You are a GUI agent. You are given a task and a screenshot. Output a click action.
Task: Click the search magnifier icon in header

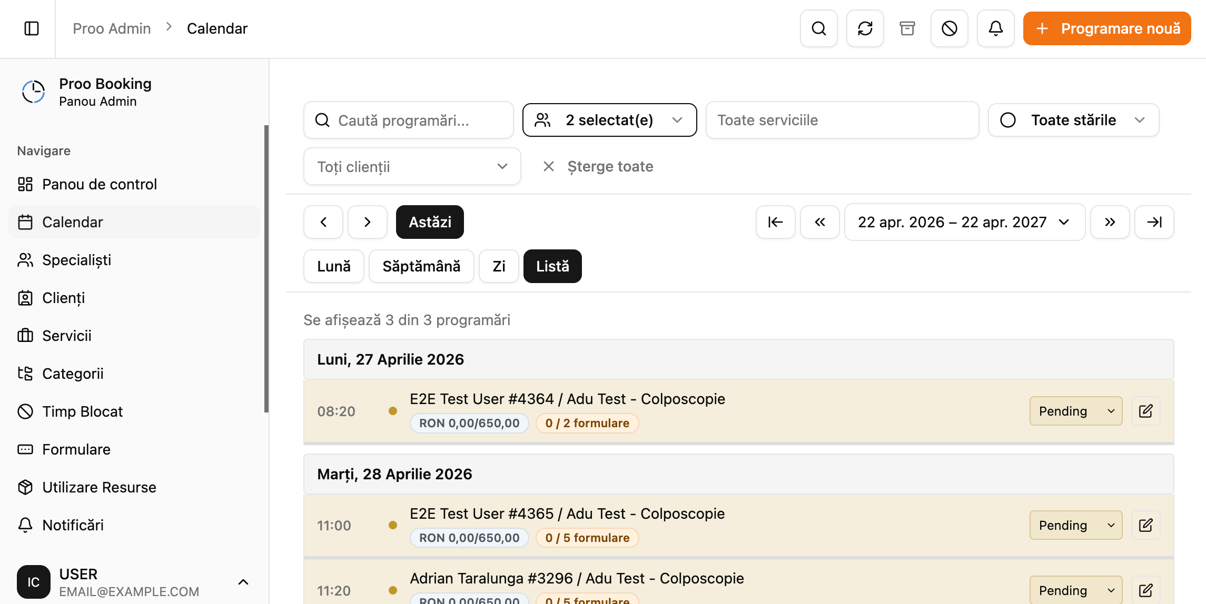click(x=818, y=28)
